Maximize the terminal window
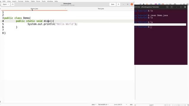 click(x=181, y=7)
